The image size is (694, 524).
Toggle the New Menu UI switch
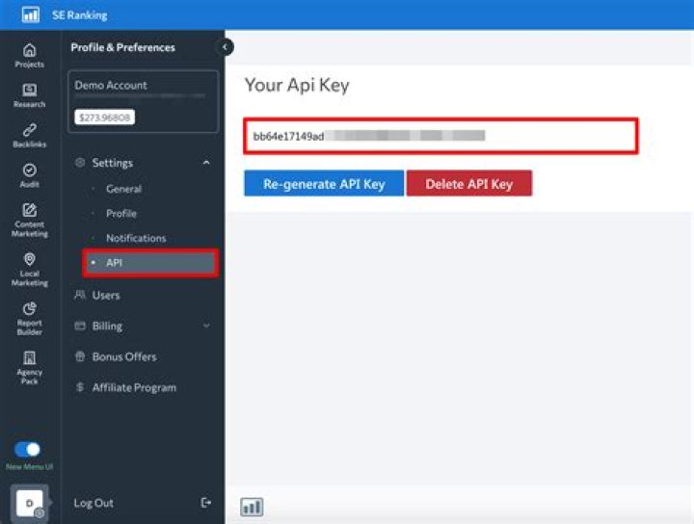[27, 450]
